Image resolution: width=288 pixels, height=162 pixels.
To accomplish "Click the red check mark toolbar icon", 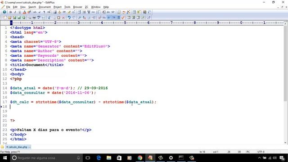I will (x=123, y=18).
